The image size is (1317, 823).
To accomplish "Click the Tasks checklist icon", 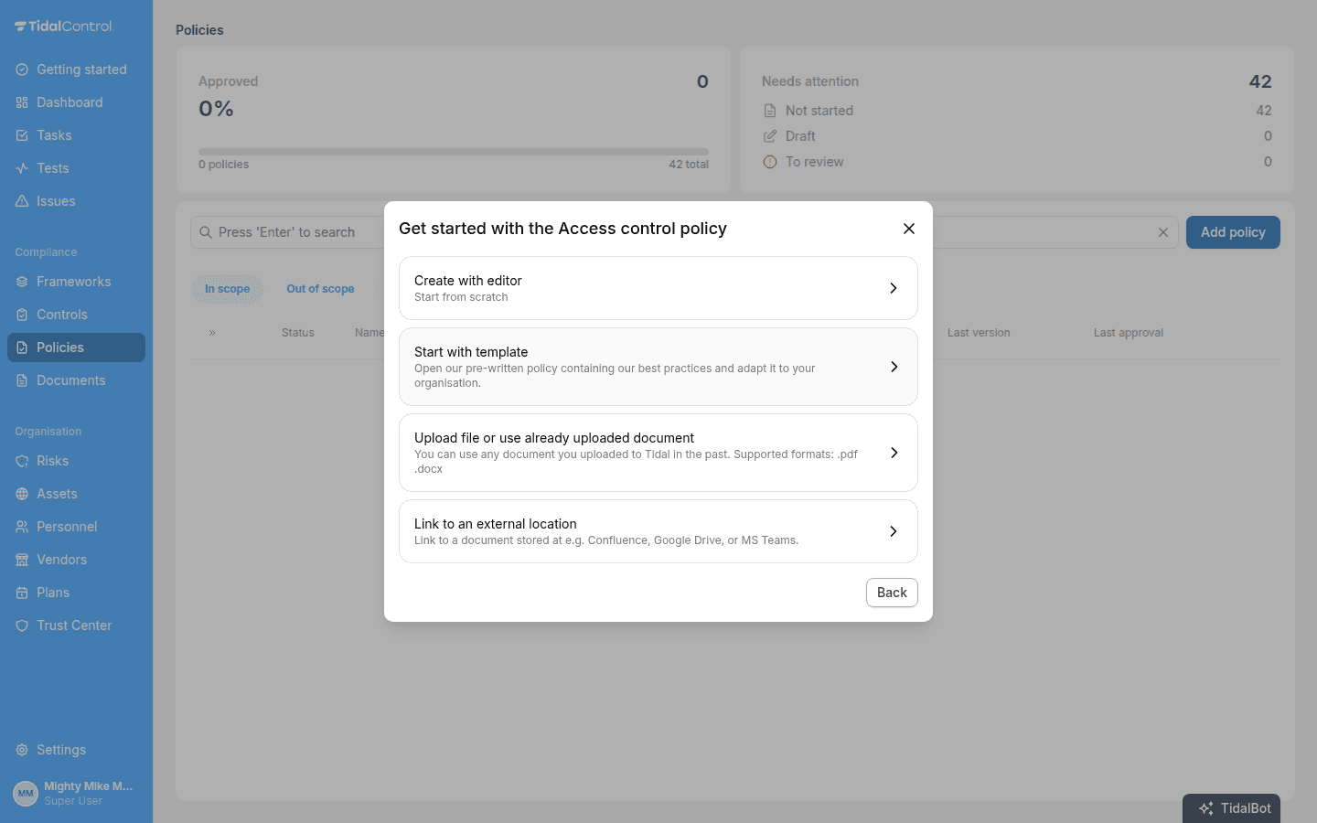I will tap(22, 135).
